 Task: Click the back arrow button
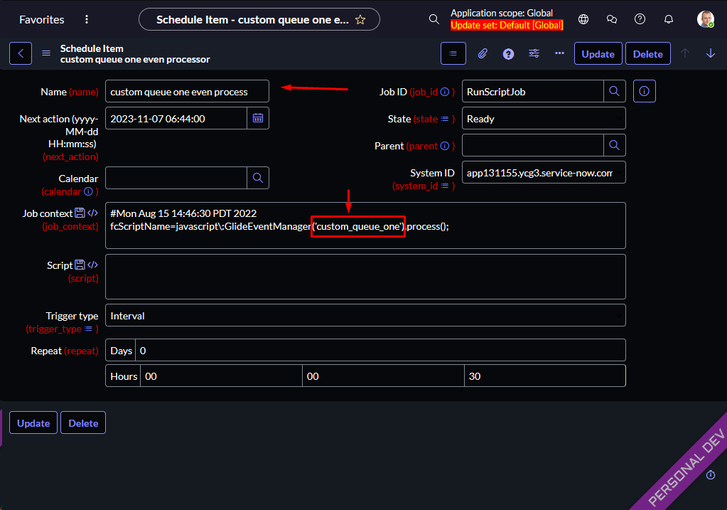[x=21, y=53]
